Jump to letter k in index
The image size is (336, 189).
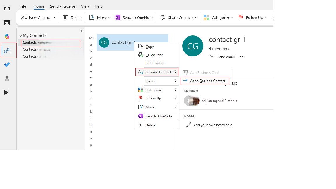(91, 111)
